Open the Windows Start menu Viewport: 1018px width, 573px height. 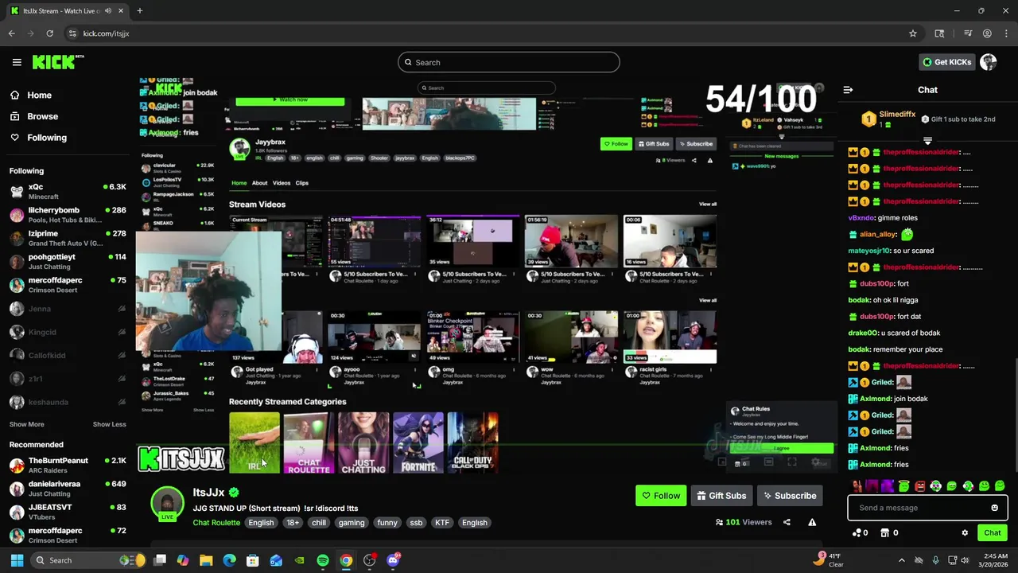pos(17,560)
